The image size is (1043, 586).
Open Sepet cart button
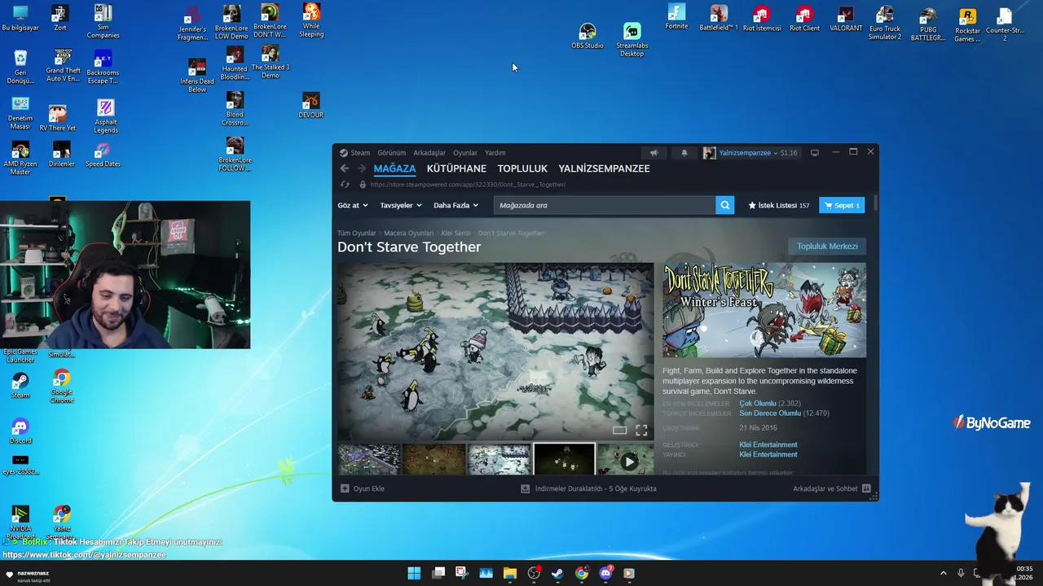click(842, 205)
